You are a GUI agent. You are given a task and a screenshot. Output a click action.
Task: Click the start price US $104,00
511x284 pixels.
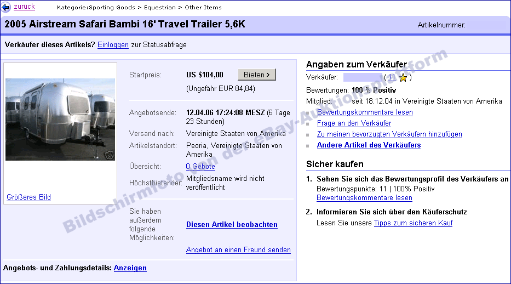[205, 75]
